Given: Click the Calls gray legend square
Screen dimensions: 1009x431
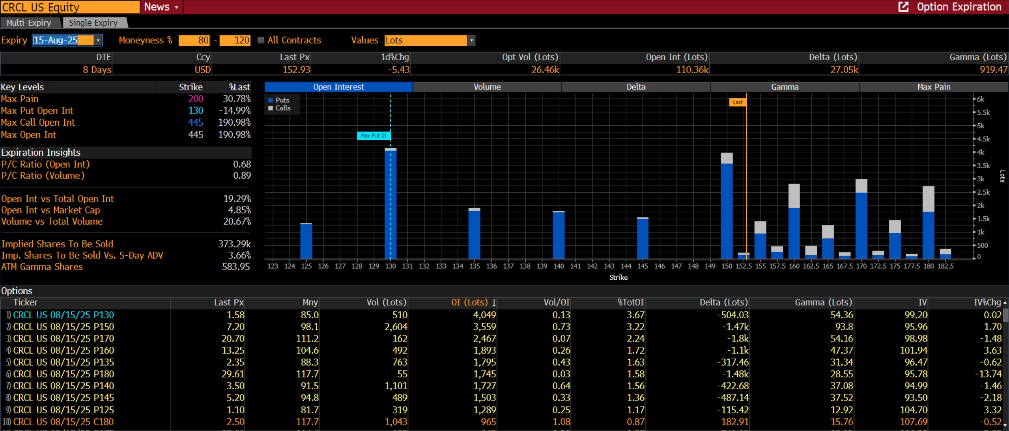Looking at the screenshot, I should [271, 108].
